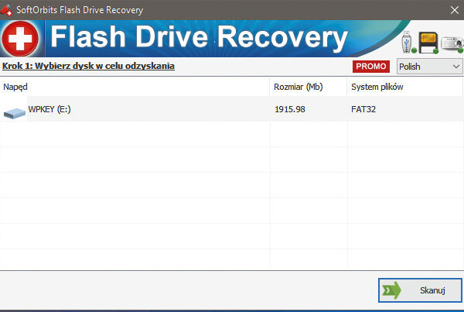This screenshot has height=312, width=464.
Task: Close the Flash Drive Recovery window
Action: click(452, 10)
